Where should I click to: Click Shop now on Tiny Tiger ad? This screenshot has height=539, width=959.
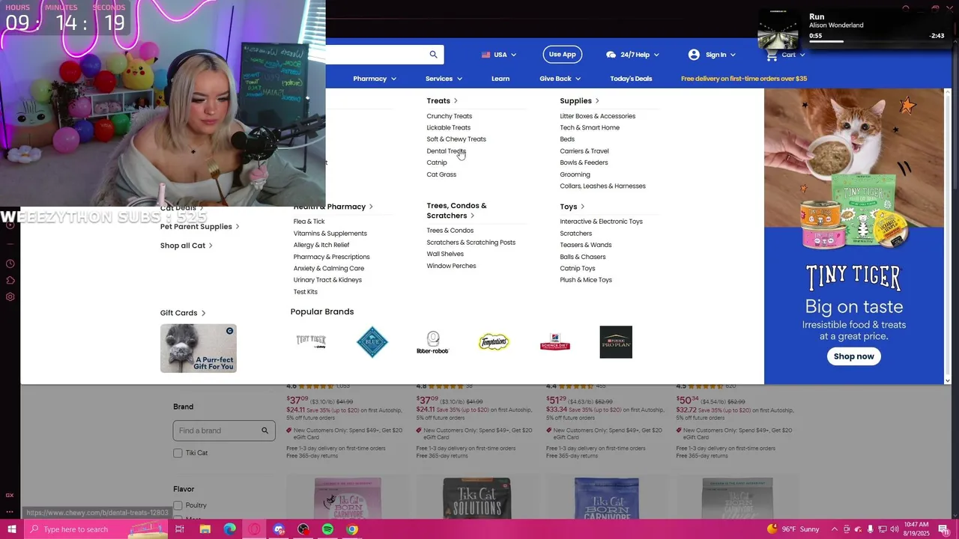click(854, 356)
